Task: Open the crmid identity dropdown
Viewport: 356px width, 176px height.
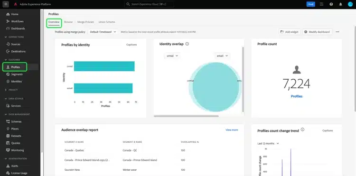Action: pyautogui.click(x=172, y=56)
